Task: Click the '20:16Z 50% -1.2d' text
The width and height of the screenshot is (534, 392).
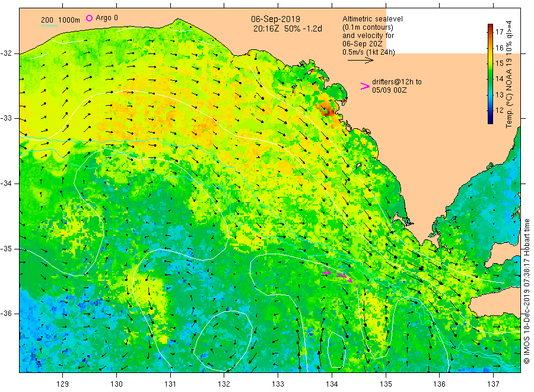Action: point(287,29)
